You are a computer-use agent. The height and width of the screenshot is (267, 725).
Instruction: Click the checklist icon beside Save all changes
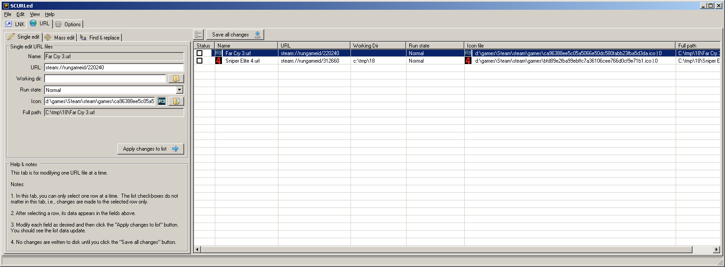pyautogui.click(x=198, y=35)
